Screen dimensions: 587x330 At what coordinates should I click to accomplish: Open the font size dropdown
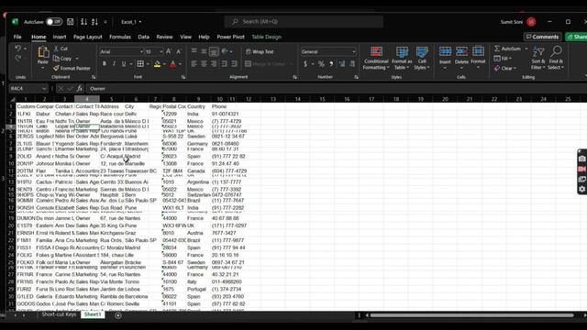pos(161,51)
